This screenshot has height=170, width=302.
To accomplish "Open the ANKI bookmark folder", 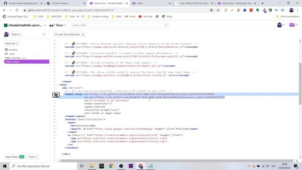I will [x=117, y=17].
